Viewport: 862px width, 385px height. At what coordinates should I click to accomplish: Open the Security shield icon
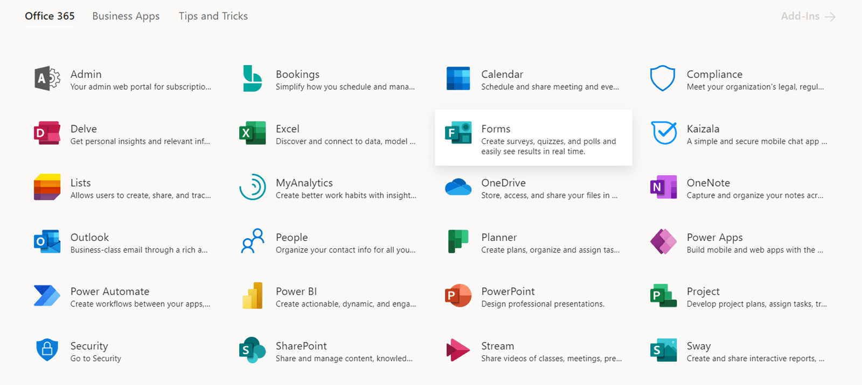coord(47,351)
